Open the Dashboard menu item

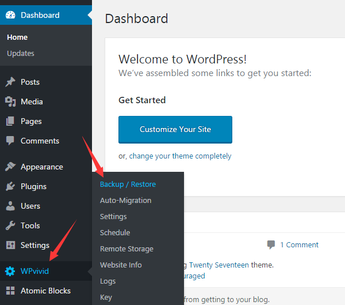pos(46,15)
